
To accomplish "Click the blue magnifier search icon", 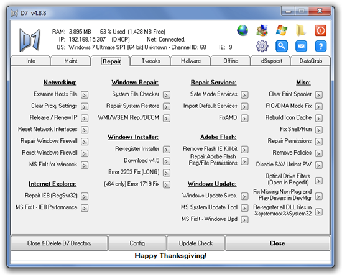I will pos(281,46).
